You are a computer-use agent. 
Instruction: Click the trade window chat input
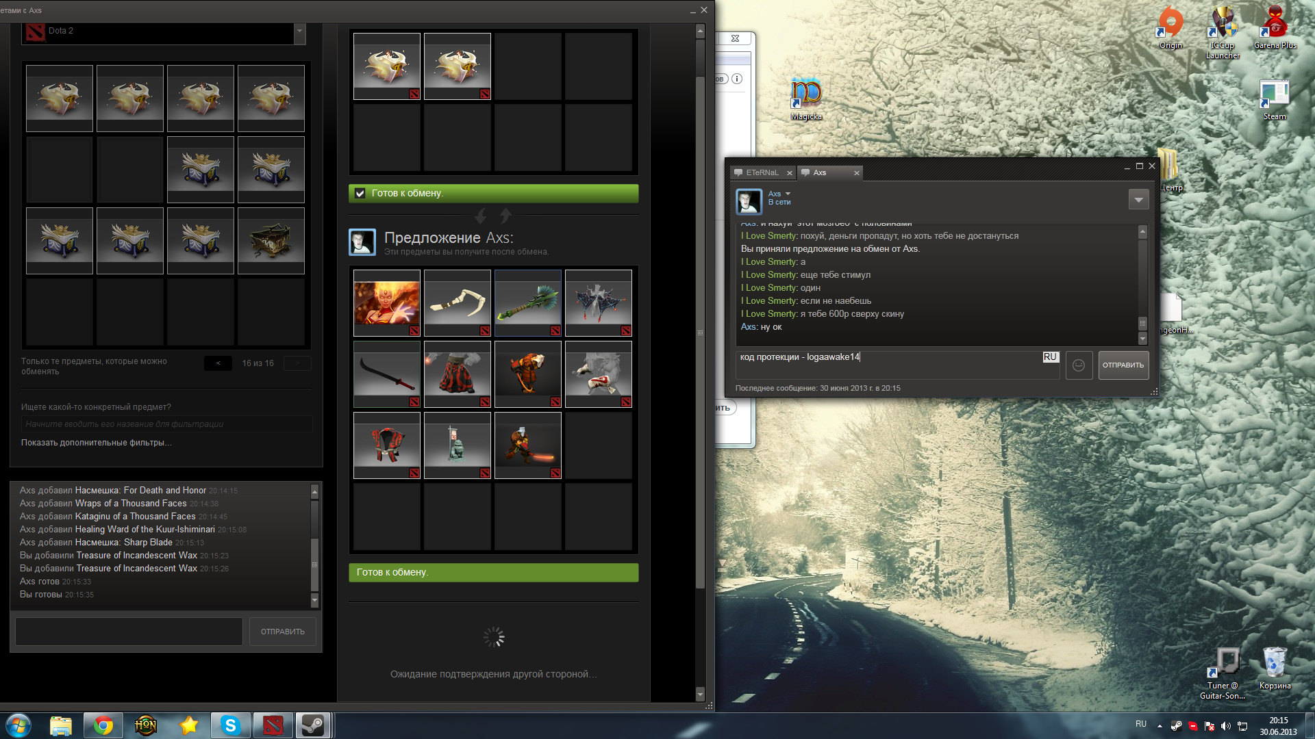pos(129,632)
